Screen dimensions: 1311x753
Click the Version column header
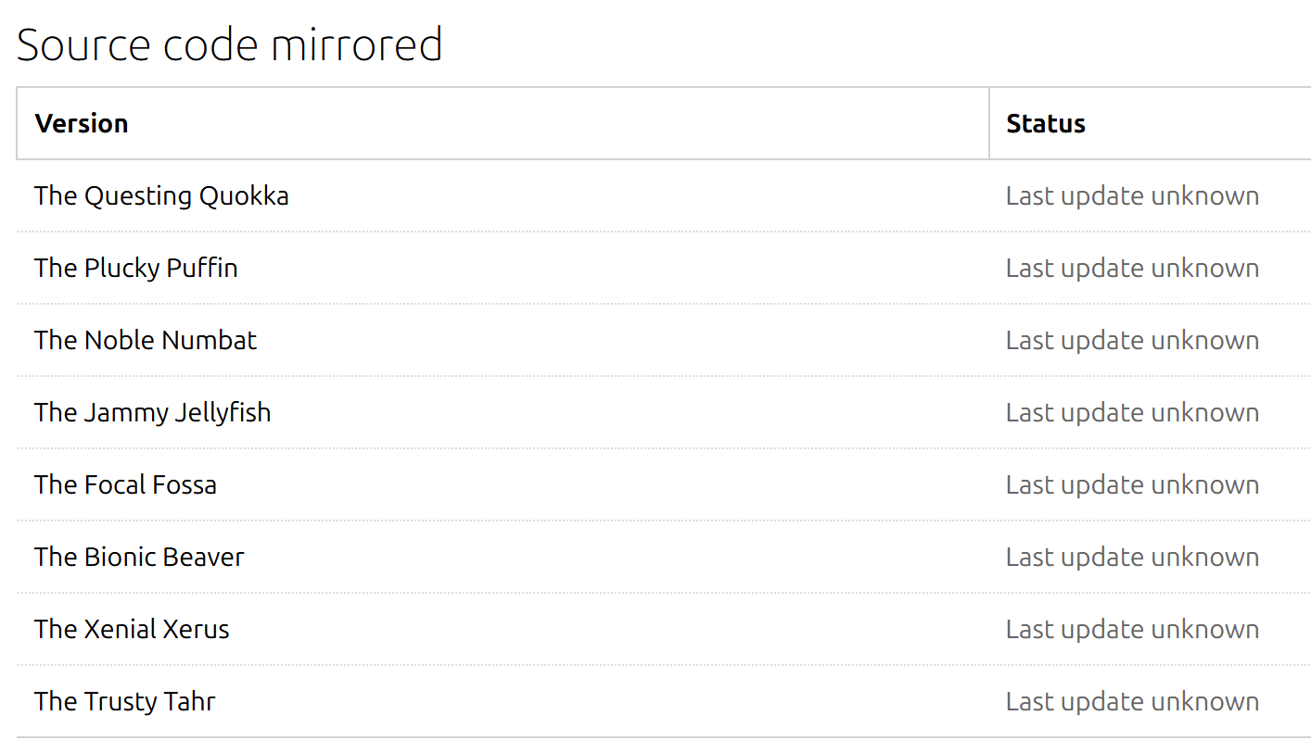tap(82, 123)
